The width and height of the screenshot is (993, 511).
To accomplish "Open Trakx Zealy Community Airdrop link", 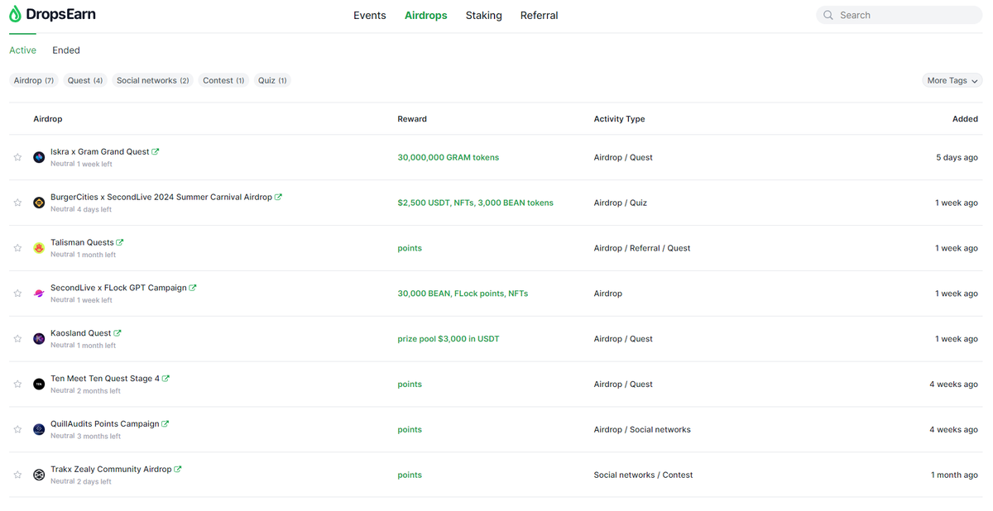I will pos(111,470).
